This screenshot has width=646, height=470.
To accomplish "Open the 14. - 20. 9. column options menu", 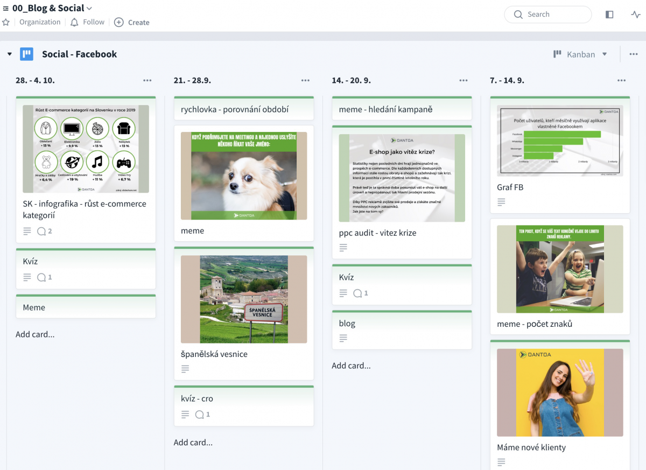I will click(x=464, y=80).
